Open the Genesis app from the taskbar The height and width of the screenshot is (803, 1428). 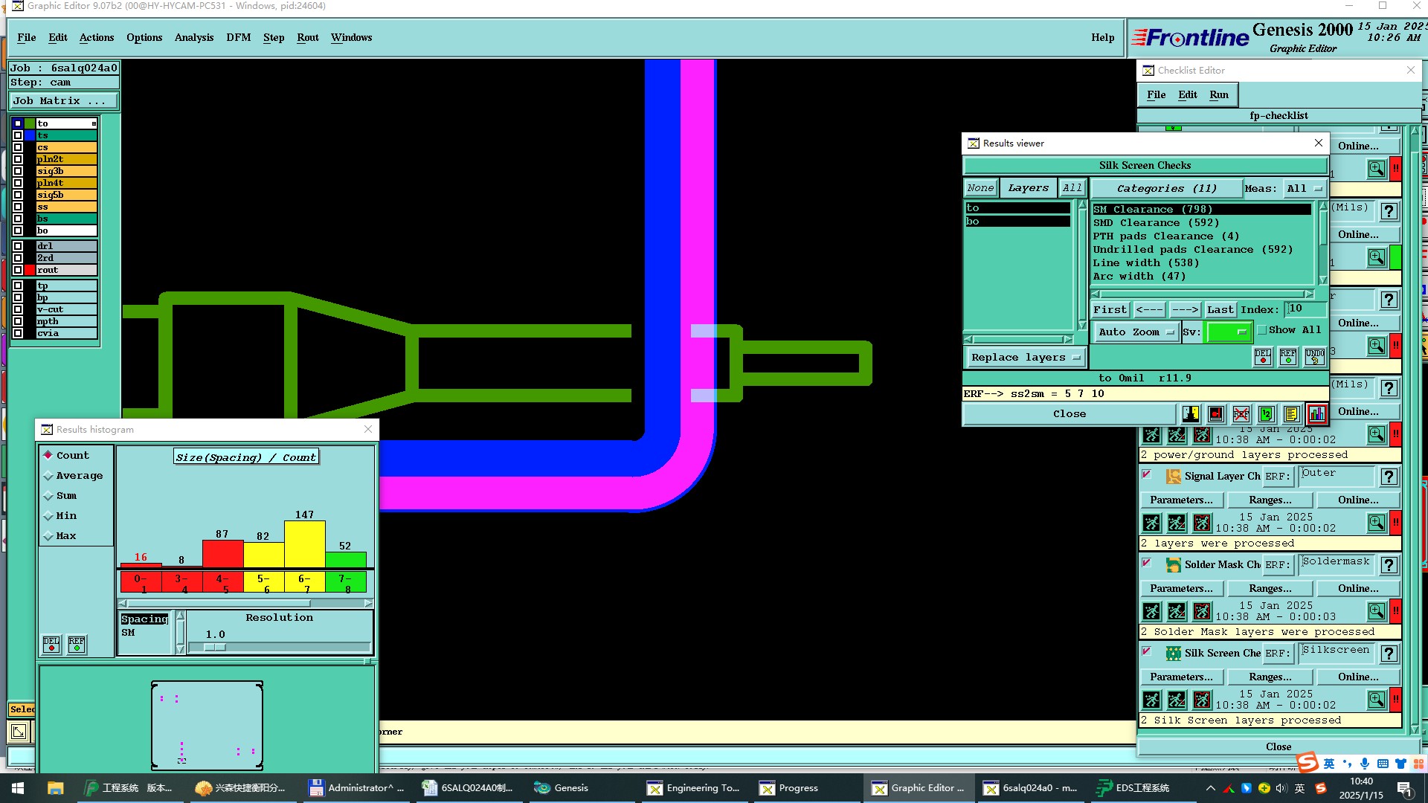(562, 788)
